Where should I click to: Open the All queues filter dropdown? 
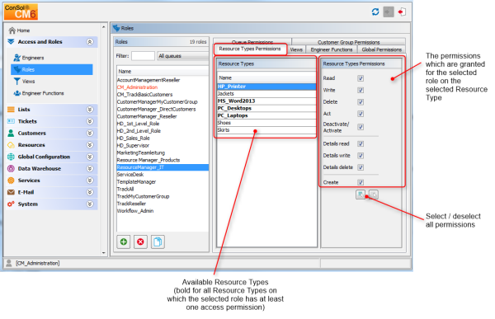click(x=183, y=56)
